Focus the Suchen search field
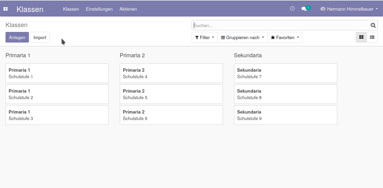This screenshot has height=188, width=383. coord(281,25)
